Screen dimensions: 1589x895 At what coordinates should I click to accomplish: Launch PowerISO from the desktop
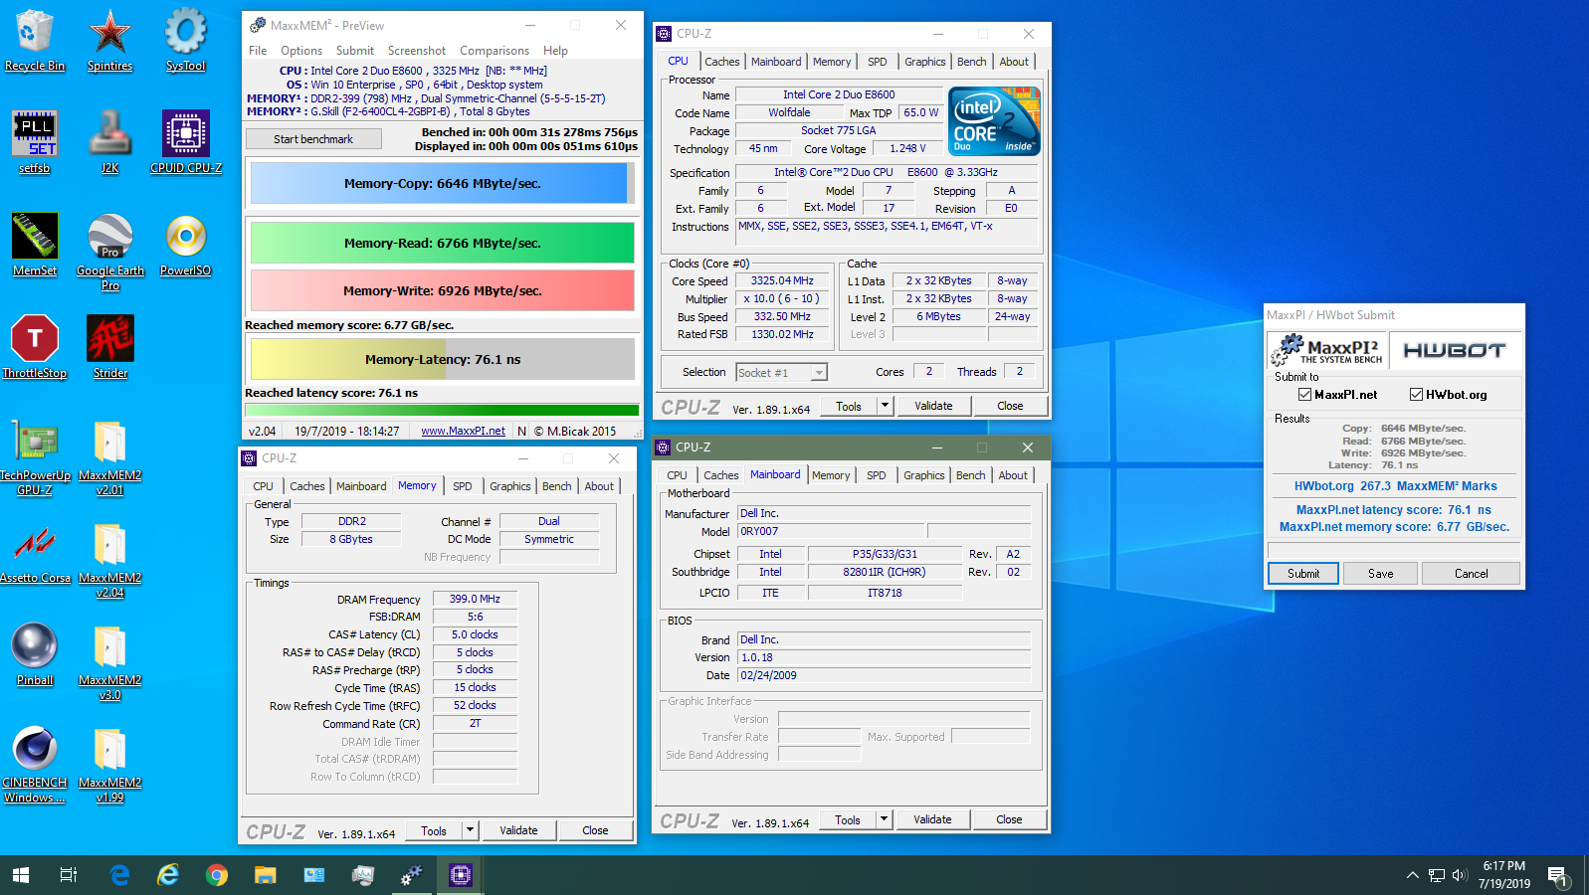click(186, 245)
